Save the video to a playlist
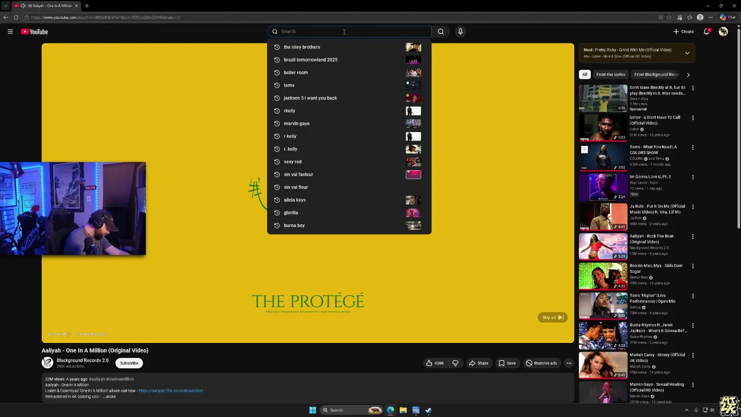This screenshot has width=741, height=417. point(507,363)
